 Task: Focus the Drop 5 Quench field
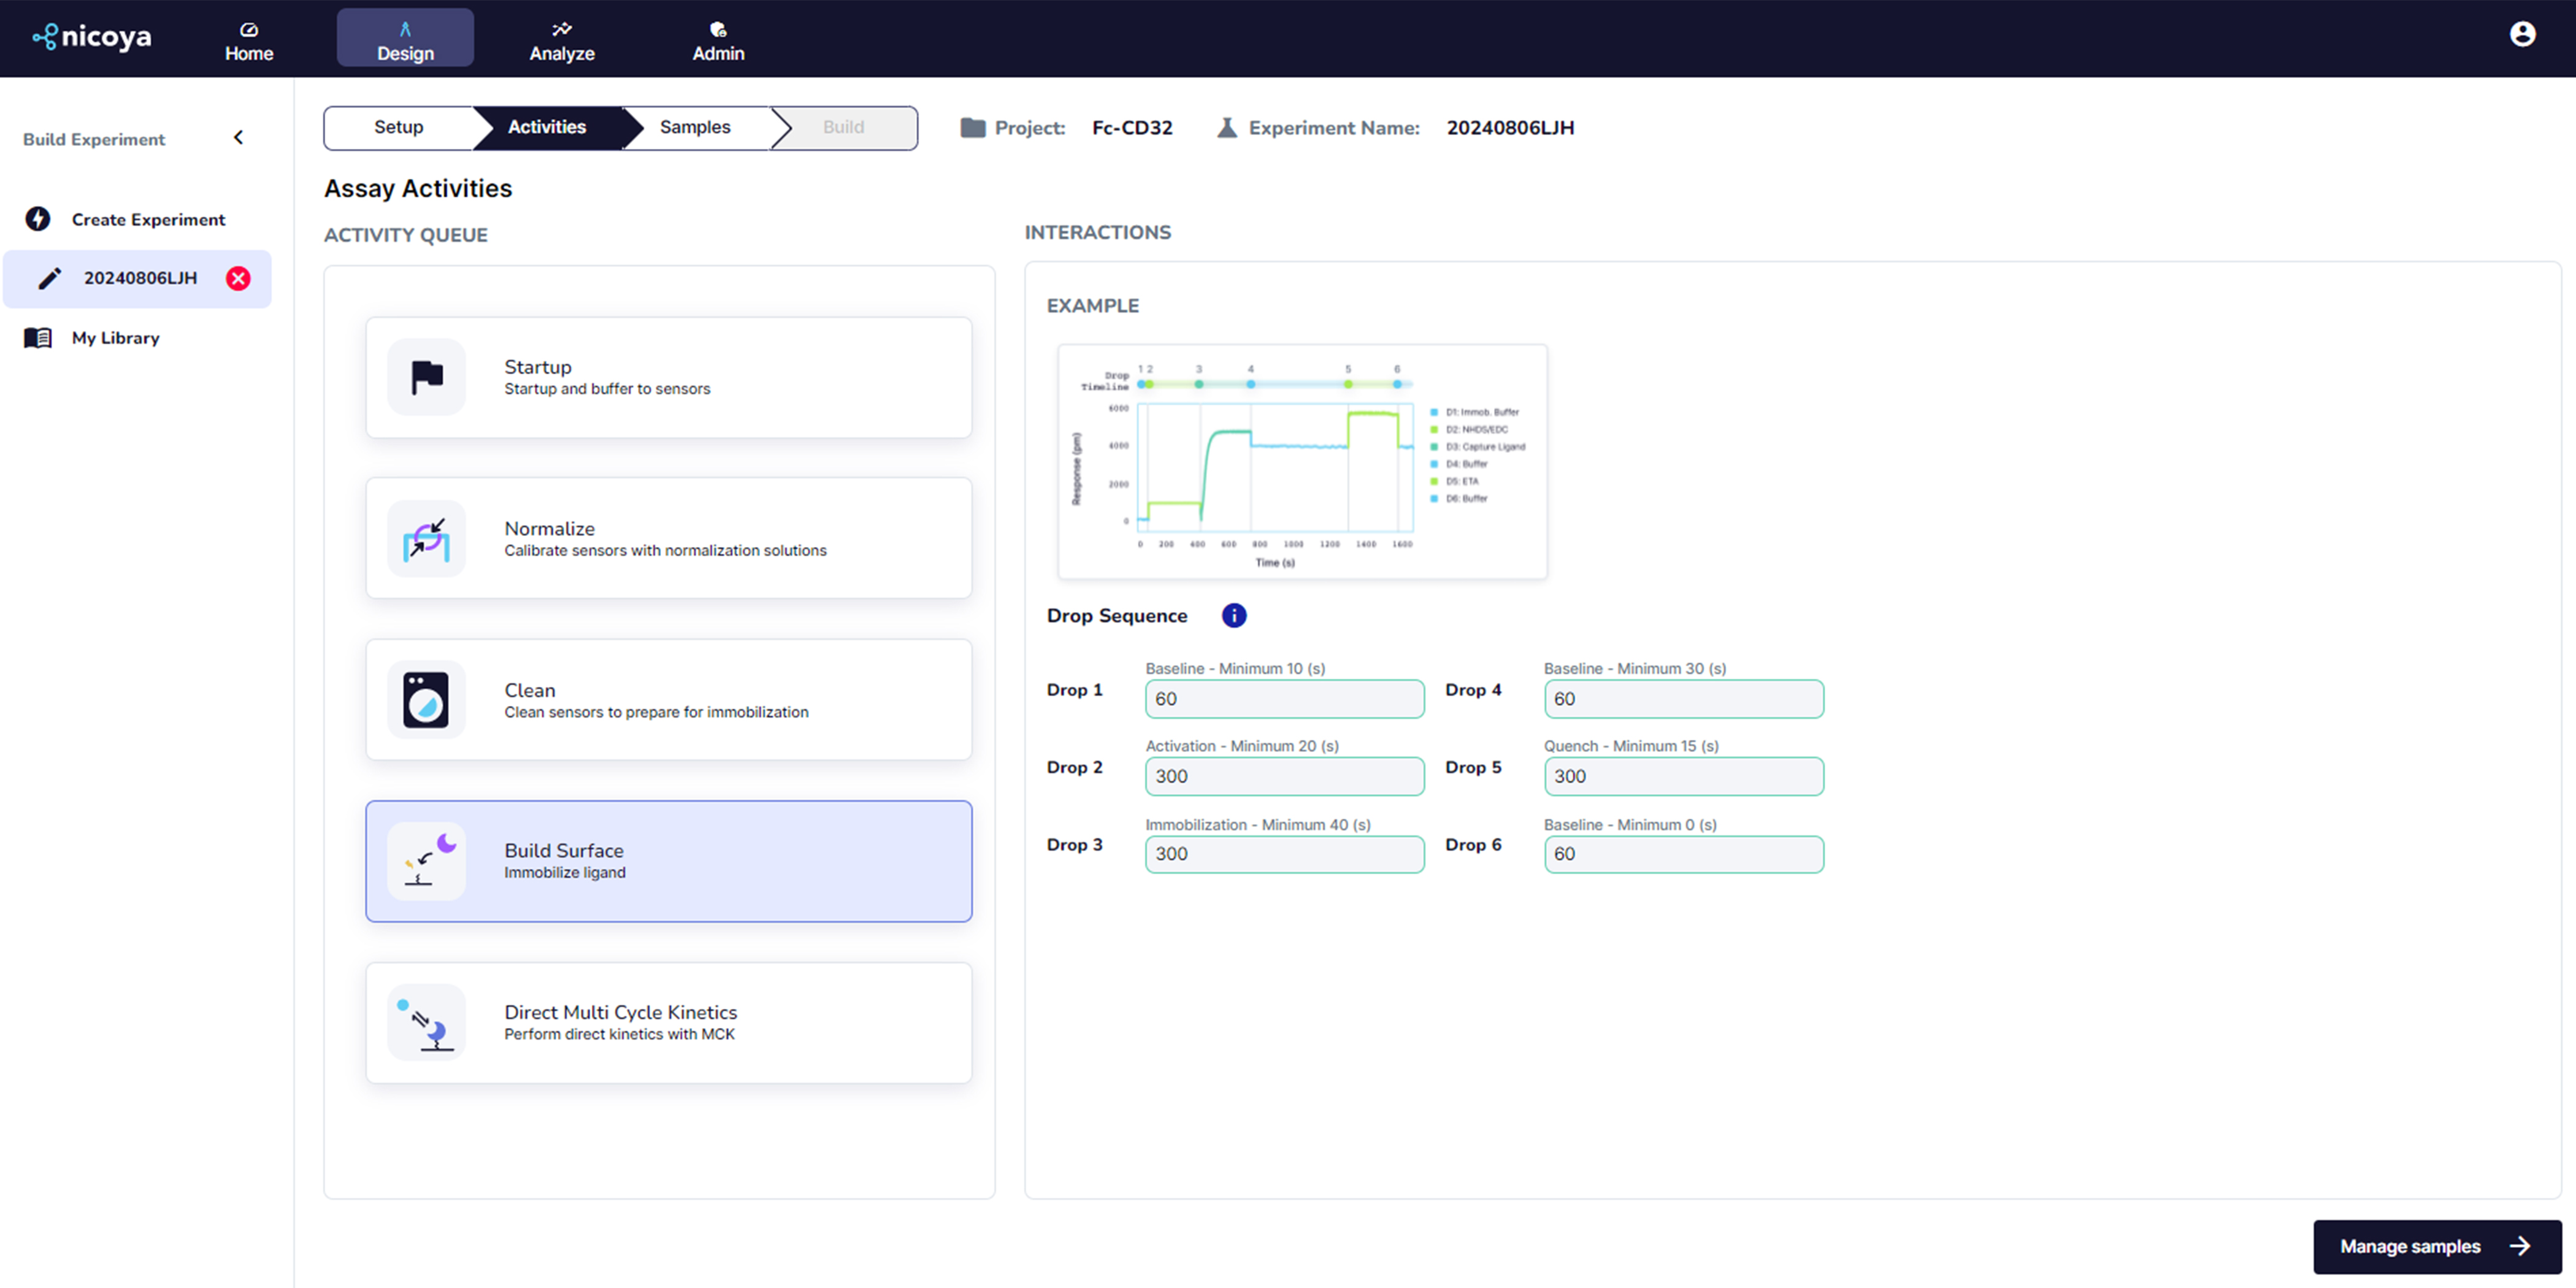click(x=1683, y=777)
